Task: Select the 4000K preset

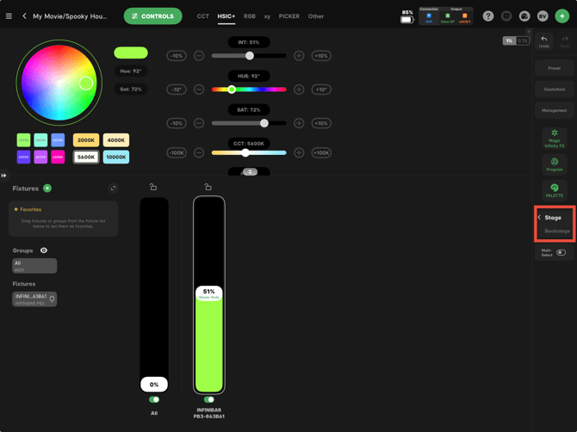Action: 116,140
